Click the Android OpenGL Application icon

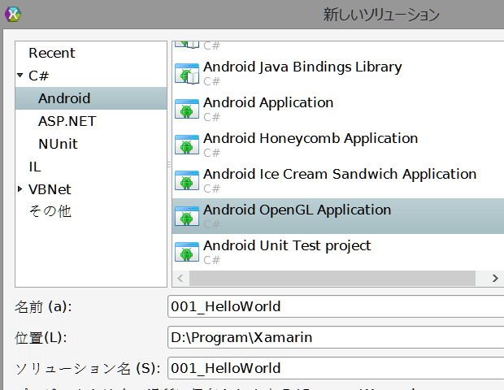[187, 216]
